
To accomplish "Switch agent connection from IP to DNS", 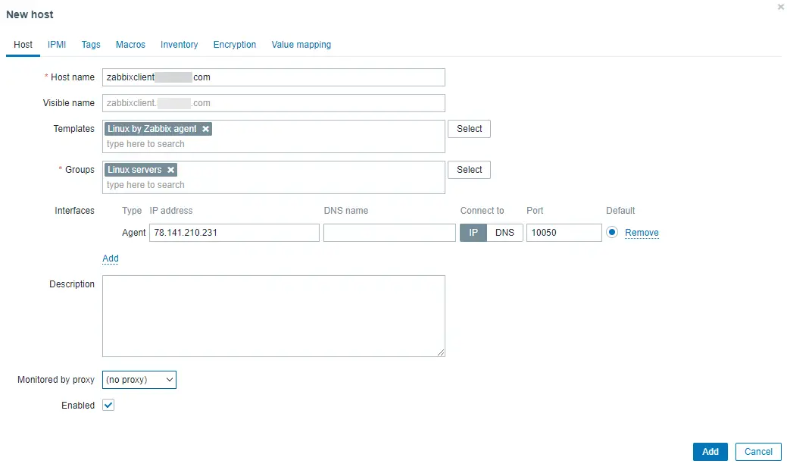I will tap(504, 232).
